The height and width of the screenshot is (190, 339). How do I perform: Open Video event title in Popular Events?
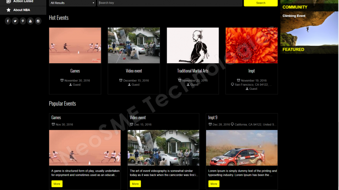click(x=138, y=118)
